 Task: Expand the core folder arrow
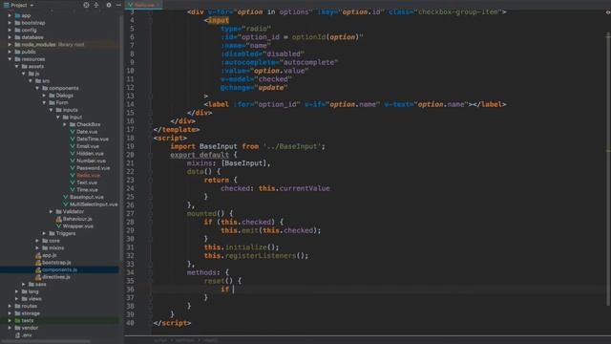coord(37,241)
